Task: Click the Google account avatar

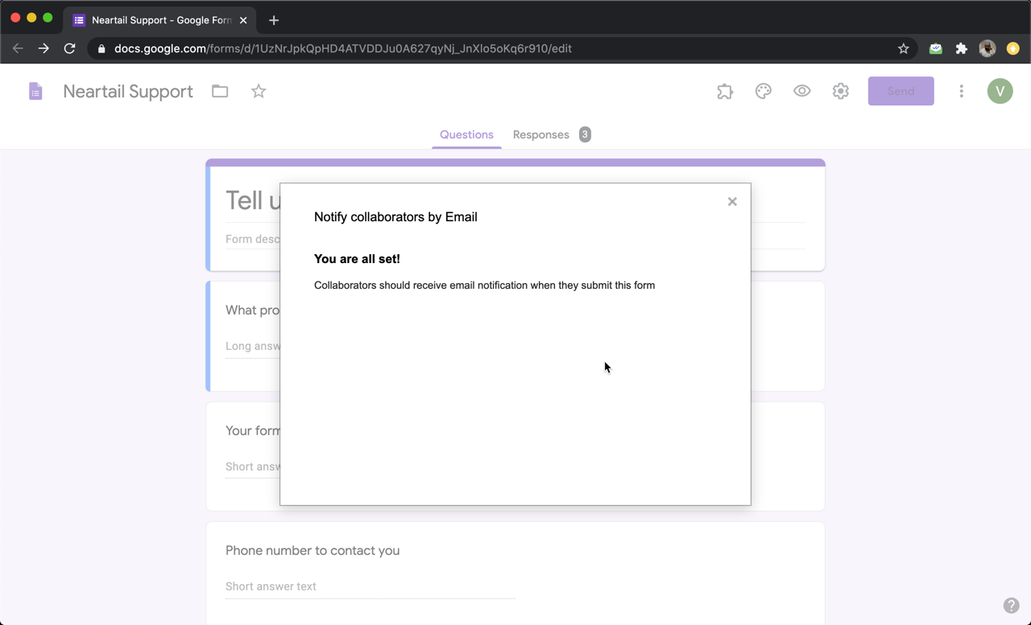Action: tap(1000, 91)
